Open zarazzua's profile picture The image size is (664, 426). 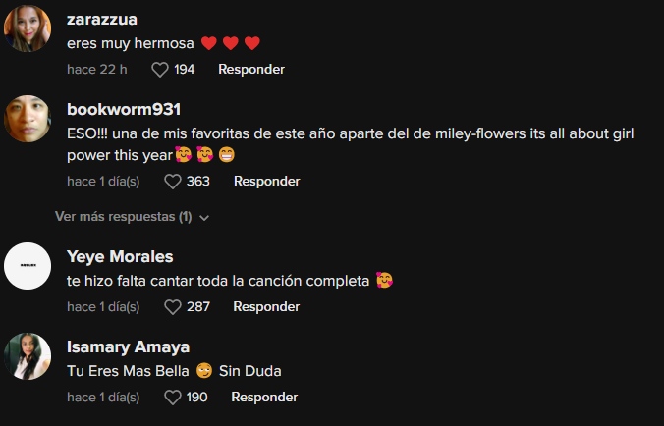(28, 28)
